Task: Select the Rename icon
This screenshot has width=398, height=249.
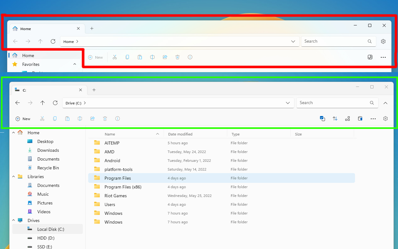Action: coord(80,119)
